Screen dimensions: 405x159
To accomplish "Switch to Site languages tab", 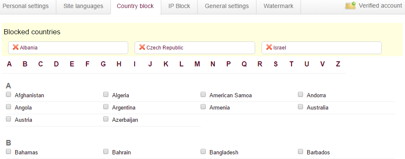I will pos(83,6).
